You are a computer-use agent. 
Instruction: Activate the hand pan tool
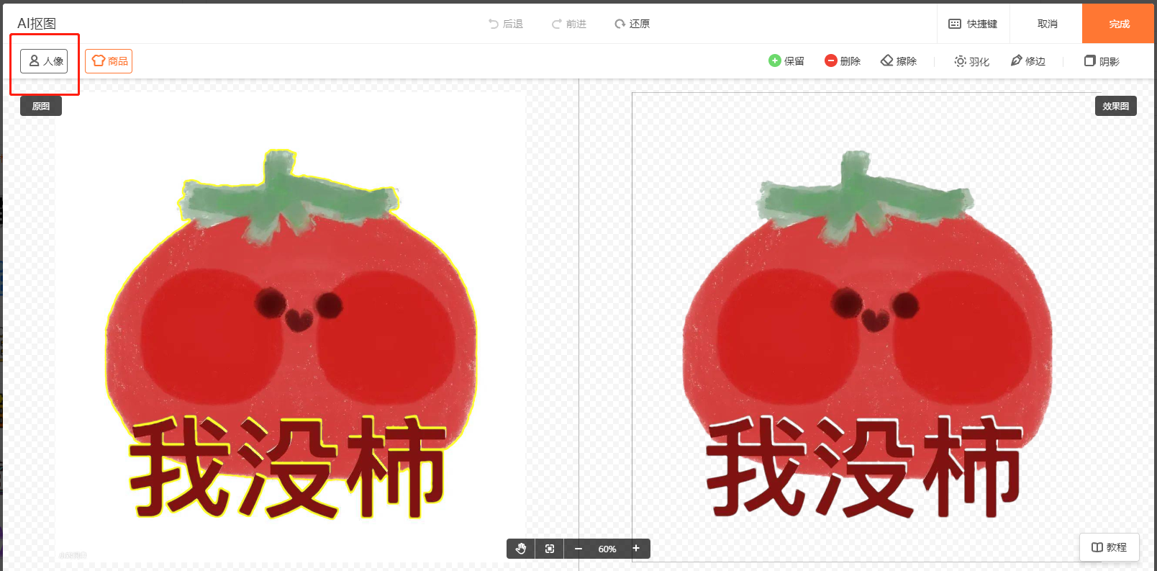tap(521, 549)
